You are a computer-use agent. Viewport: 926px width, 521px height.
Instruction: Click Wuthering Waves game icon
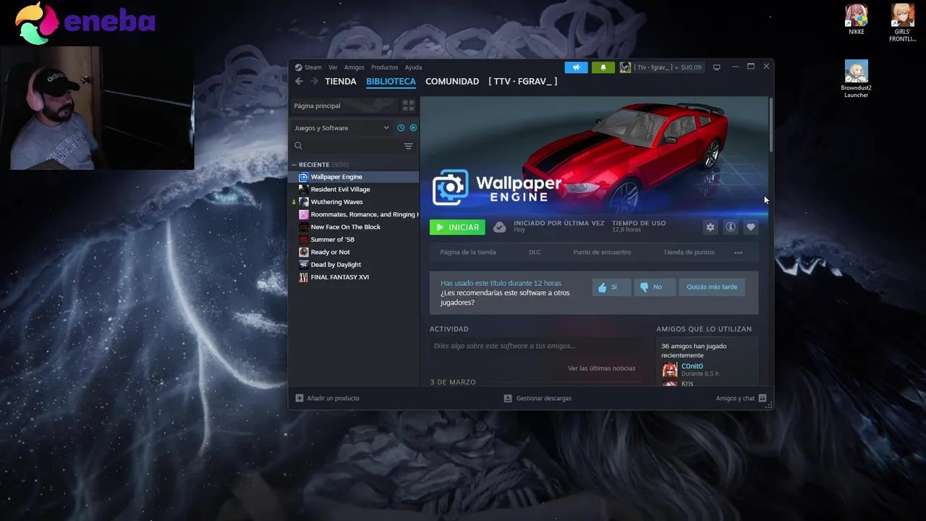point(304,202)
